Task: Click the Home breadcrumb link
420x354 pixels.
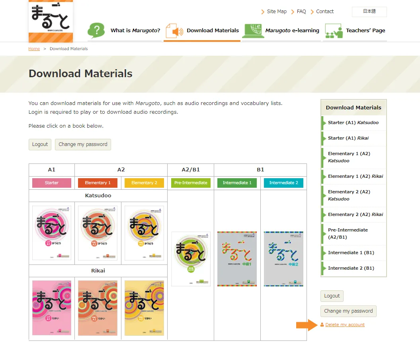Action: coord(34,49)
